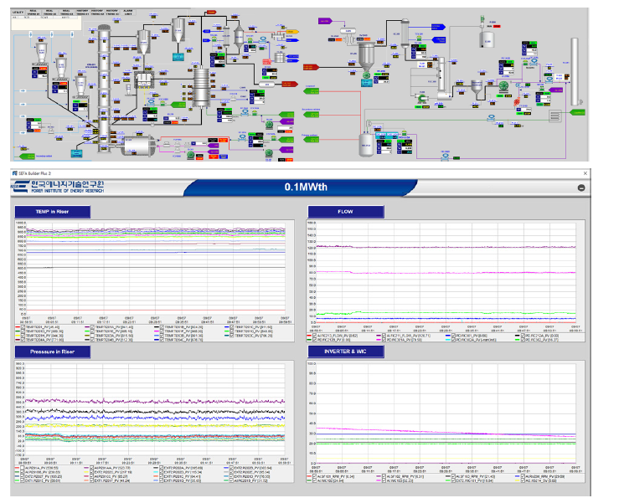The image size is (619, 498).
Task: Toggle blue series checkbox in TEMP legend top row
Action: (232, 327)
